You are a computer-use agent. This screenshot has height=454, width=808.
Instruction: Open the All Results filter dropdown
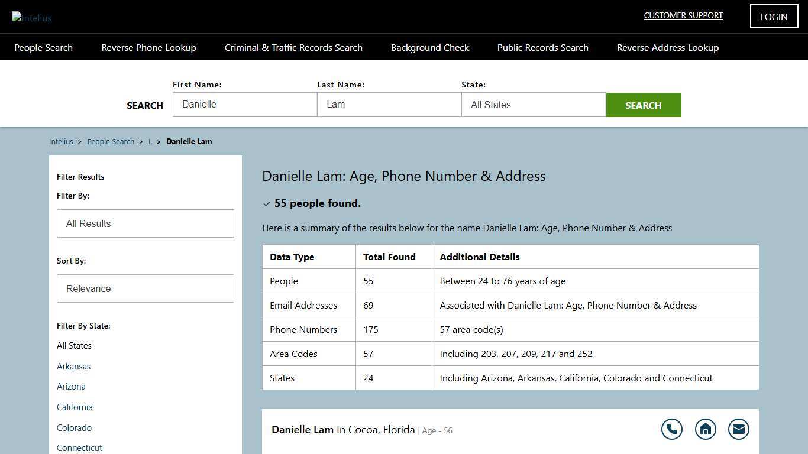tap(146, 223)
